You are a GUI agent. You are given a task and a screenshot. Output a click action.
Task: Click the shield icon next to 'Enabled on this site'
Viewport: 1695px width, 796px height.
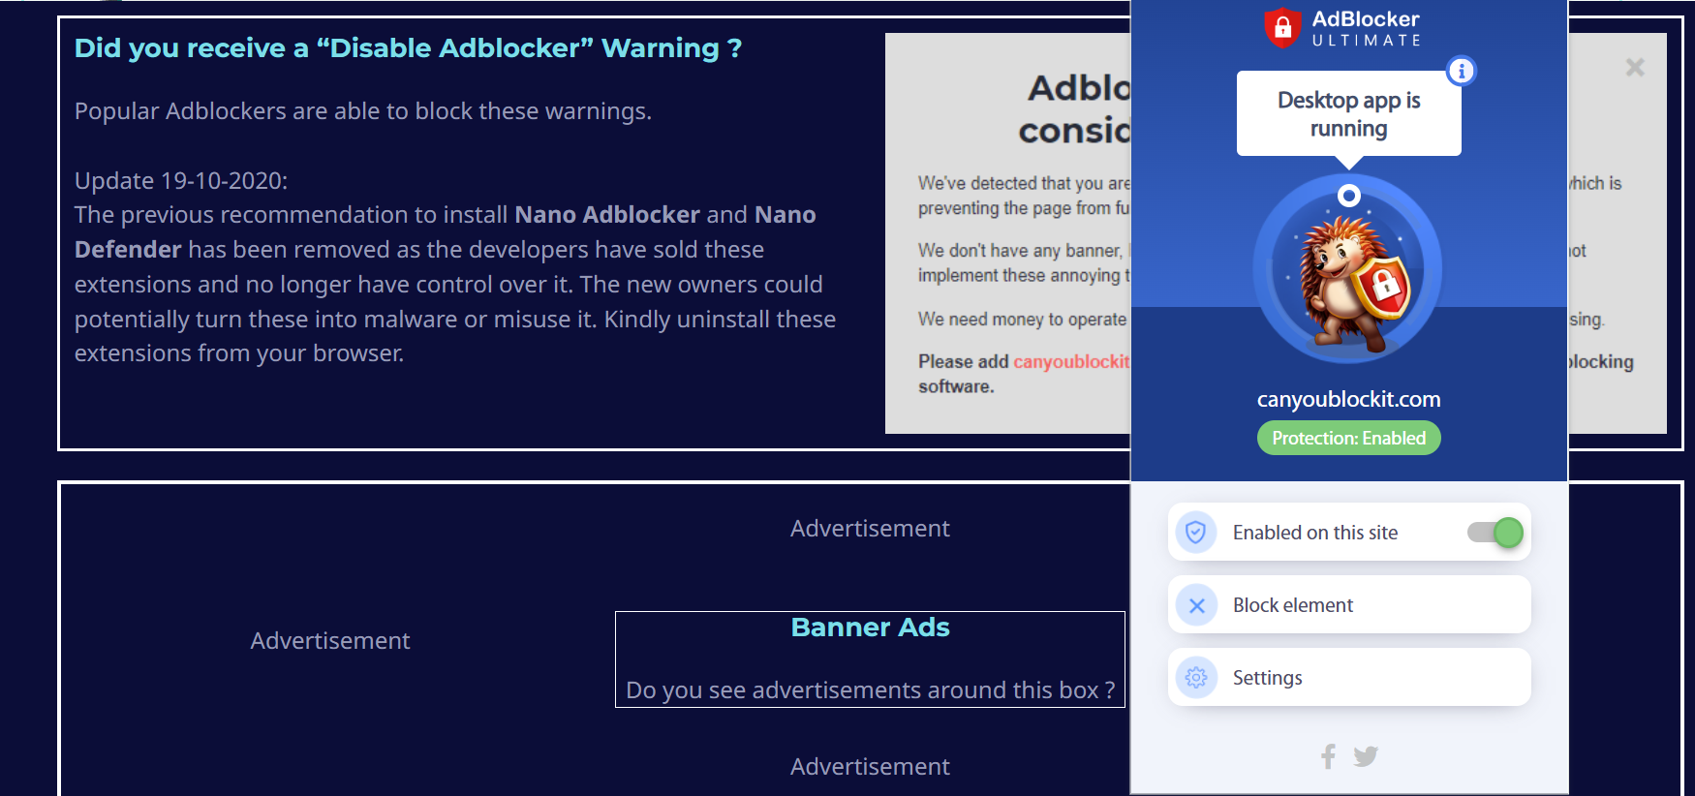(1196, 532)
